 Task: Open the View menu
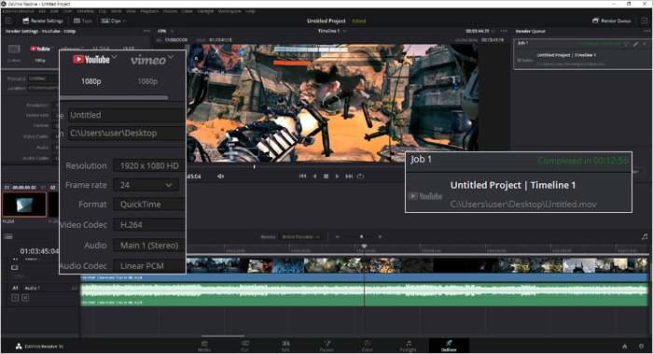coord(131,11)
